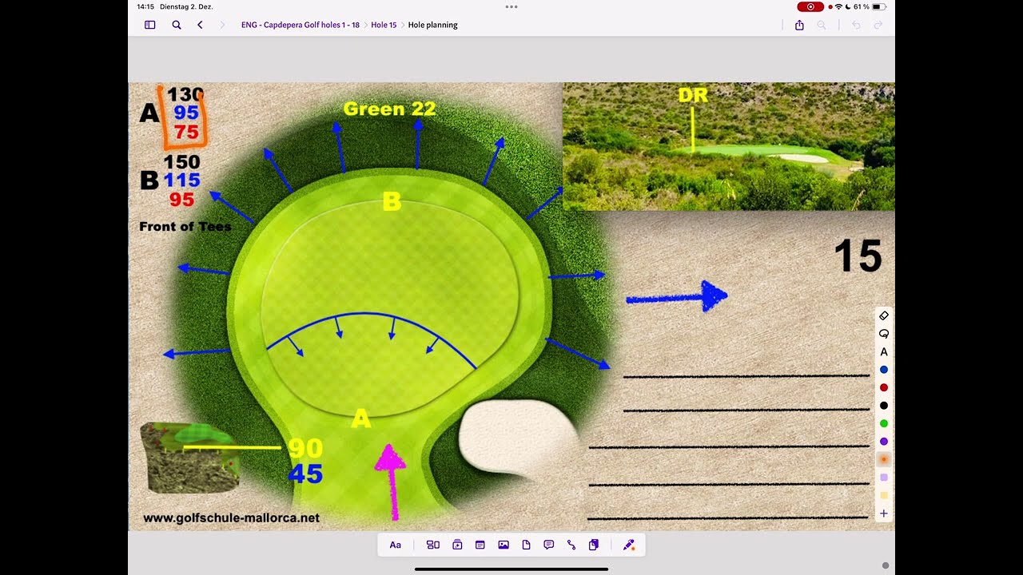The image size is (1023, 575).
Task: Insert a card layout block
Action: 433,545
